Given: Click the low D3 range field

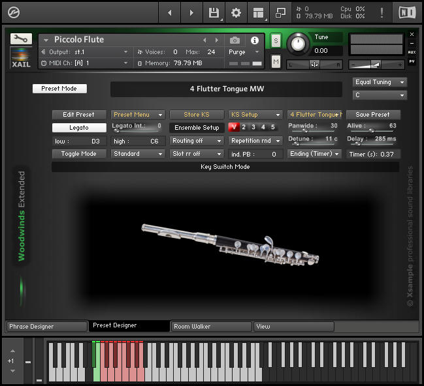Looking at the screenshot, I should 79,141.
